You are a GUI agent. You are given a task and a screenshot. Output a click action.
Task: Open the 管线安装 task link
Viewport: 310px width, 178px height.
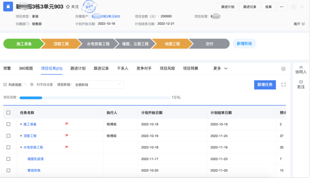[34, 171]
